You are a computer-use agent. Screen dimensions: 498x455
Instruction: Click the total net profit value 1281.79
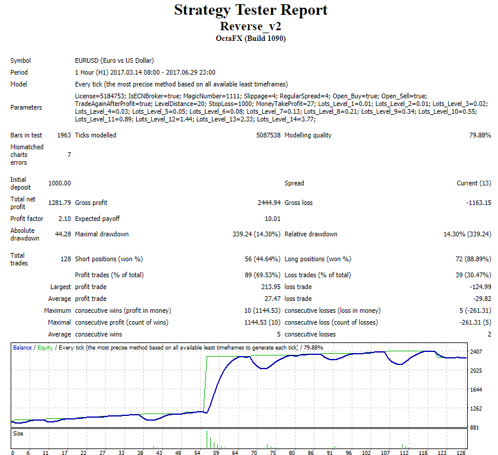point(59,203)
